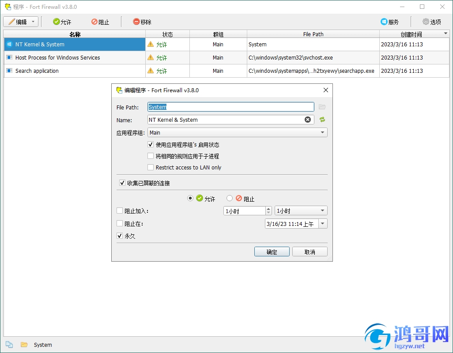Click the header menu arrow after 创建时间
Viewport: 453px width, 353px height.
(x=446, y=34)
